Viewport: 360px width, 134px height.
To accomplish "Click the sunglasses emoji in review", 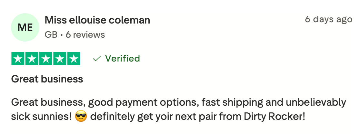I will 81,117.
